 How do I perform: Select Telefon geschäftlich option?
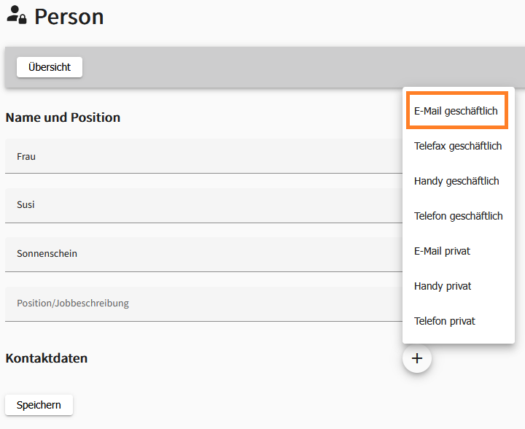[458, 216]
